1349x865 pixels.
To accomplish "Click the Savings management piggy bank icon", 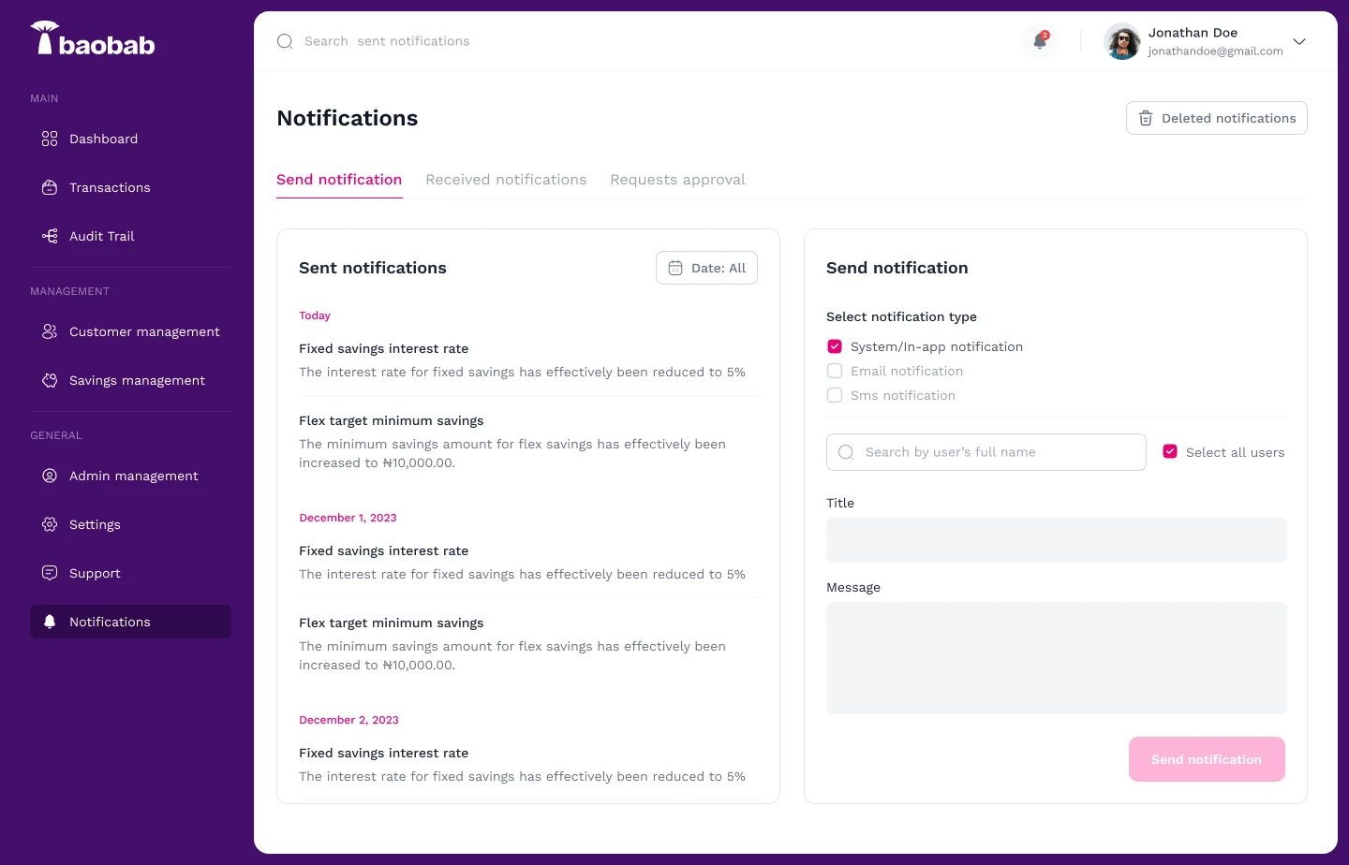I will pyautogui.click(x=50, y=380).
